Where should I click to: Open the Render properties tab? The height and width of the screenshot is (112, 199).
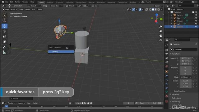pyautogui.click(x=167, y=50)
